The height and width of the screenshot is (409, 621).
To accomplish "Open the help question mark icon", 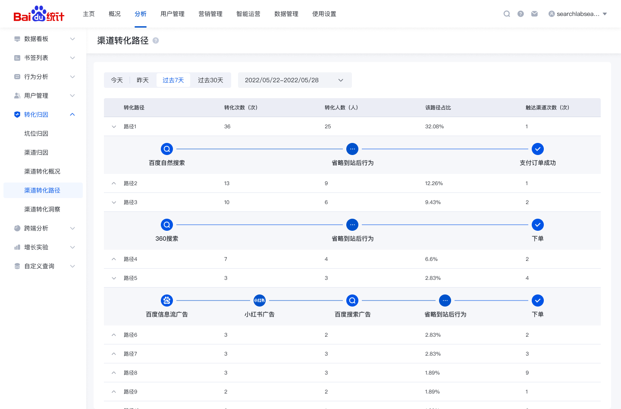I will [x=521, y=14].
